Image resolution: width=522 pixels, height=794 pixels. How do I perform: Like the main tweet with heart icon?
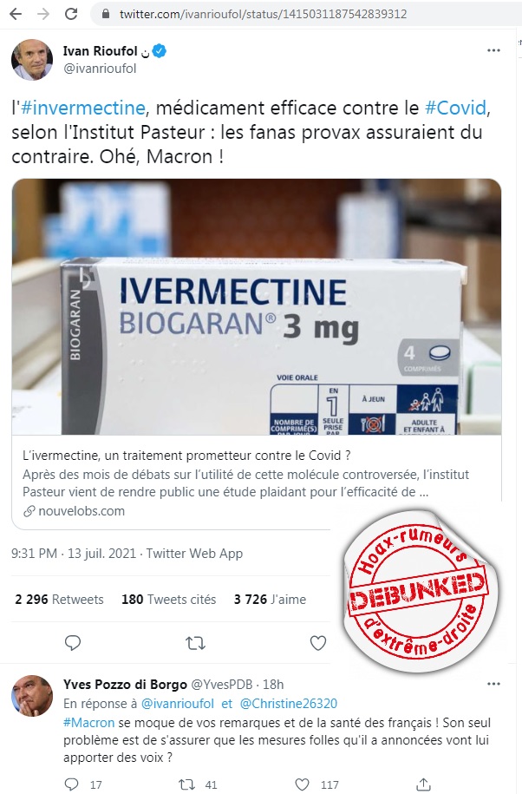[x=317, y=643]
